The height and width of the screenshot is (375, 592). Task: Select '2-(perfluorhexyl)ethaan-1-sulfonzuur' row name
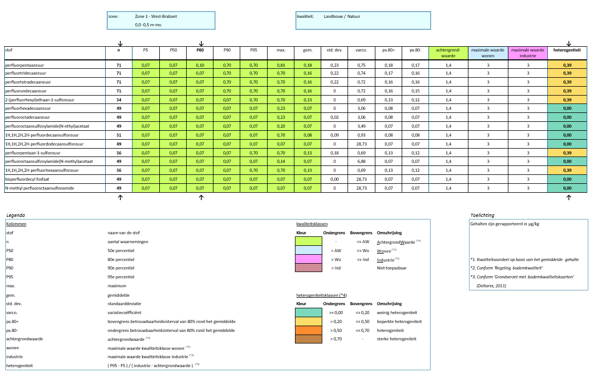39,100
